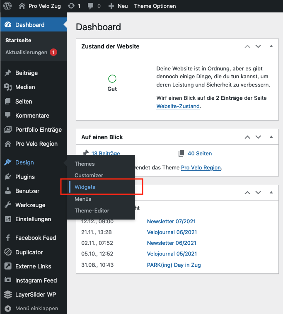The width and height of the screenshot is (283, 314).
Task: Collapse the menu with Menü einklappen
Action: click(x=33, y=308)
